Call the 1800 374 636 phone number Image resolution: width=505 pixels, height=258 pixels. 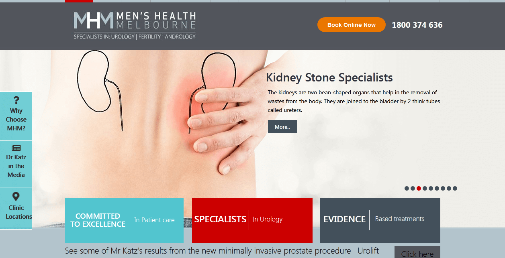pyautogui.click(x=417, y=25)
